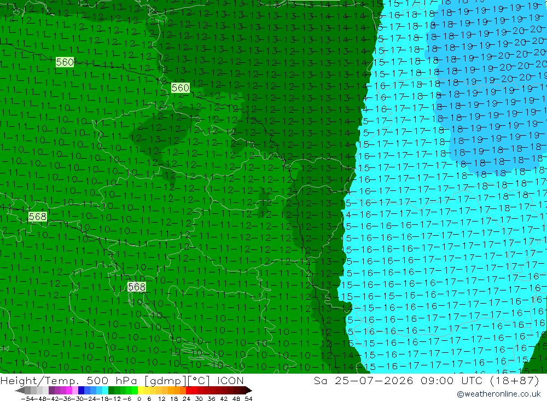Click the 568 contour label farthest down the map
The height and width of the screenshot is (401, 547).
[x=136, y=287]
